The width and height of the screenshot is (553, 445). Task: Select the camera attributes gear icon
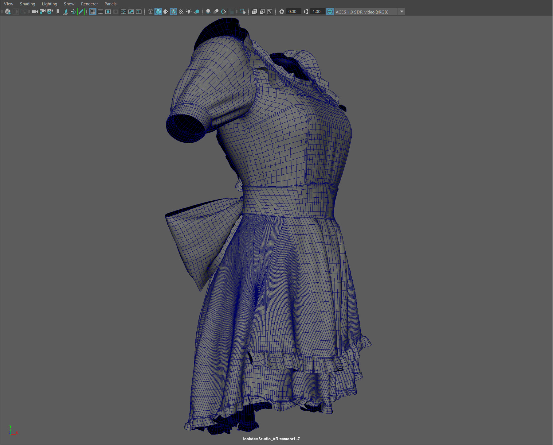coord(49,12)
